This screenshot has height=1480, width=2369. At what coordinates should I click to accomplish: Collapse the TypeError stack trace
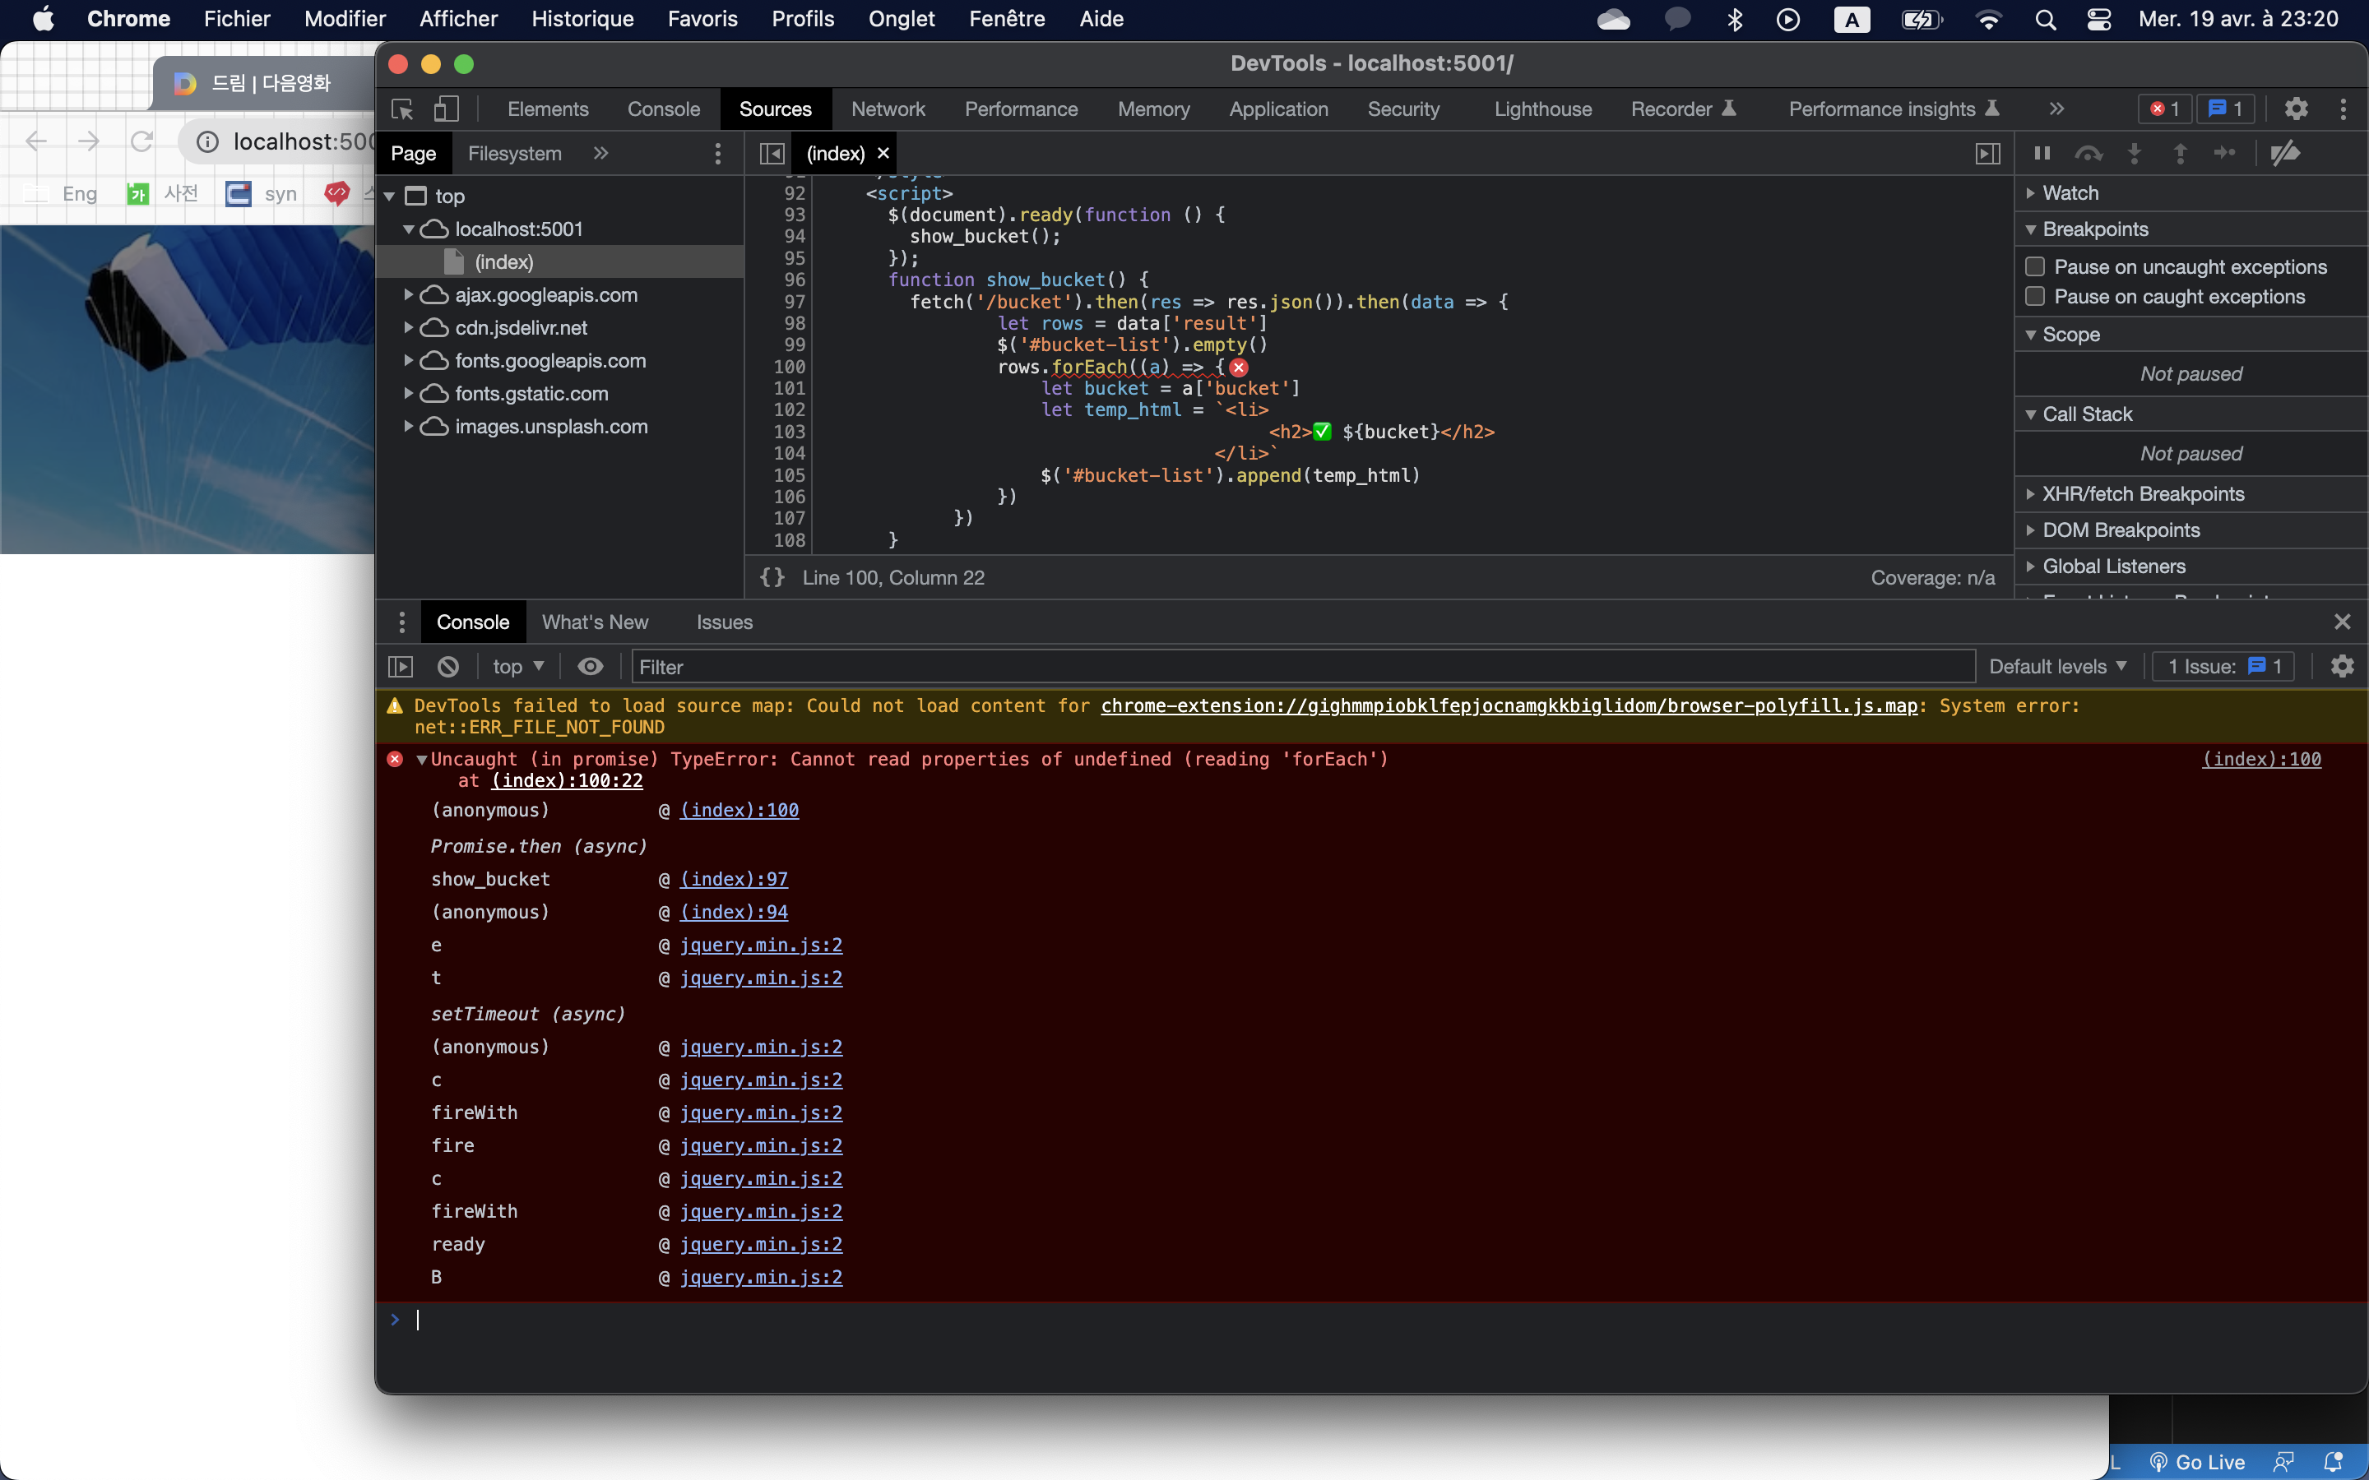[x=422, y=760]
